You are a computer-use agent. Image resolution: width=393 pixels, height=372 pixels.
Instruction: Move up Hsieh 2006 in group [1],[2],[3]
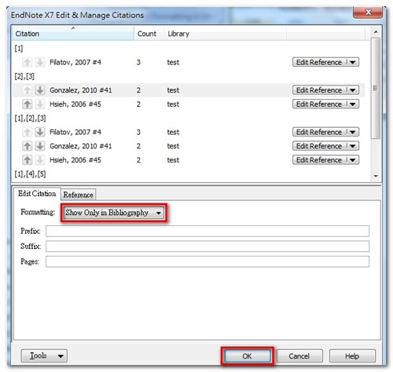tap(27, 160)
